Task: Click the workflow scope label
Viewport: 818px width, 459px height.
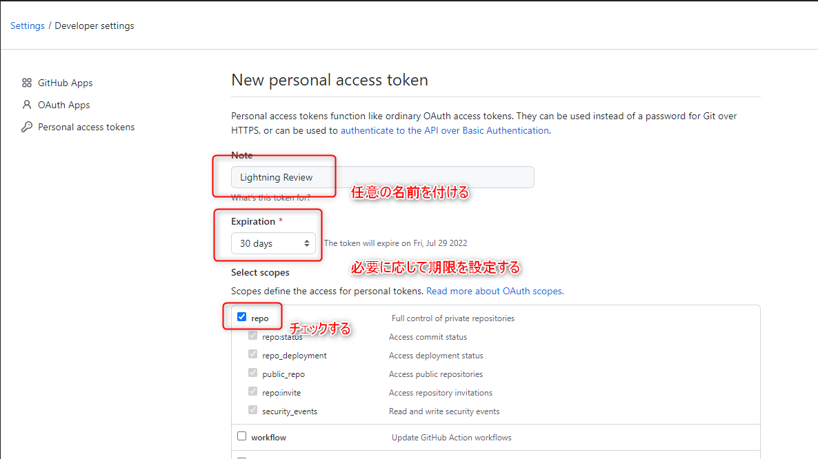Action: click(x=269, y=437)
